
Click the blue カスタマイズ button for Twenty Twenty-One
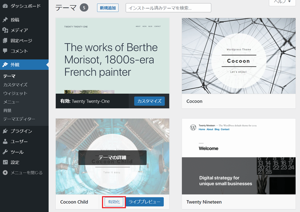pyautogui.click(x=149, y=101)
